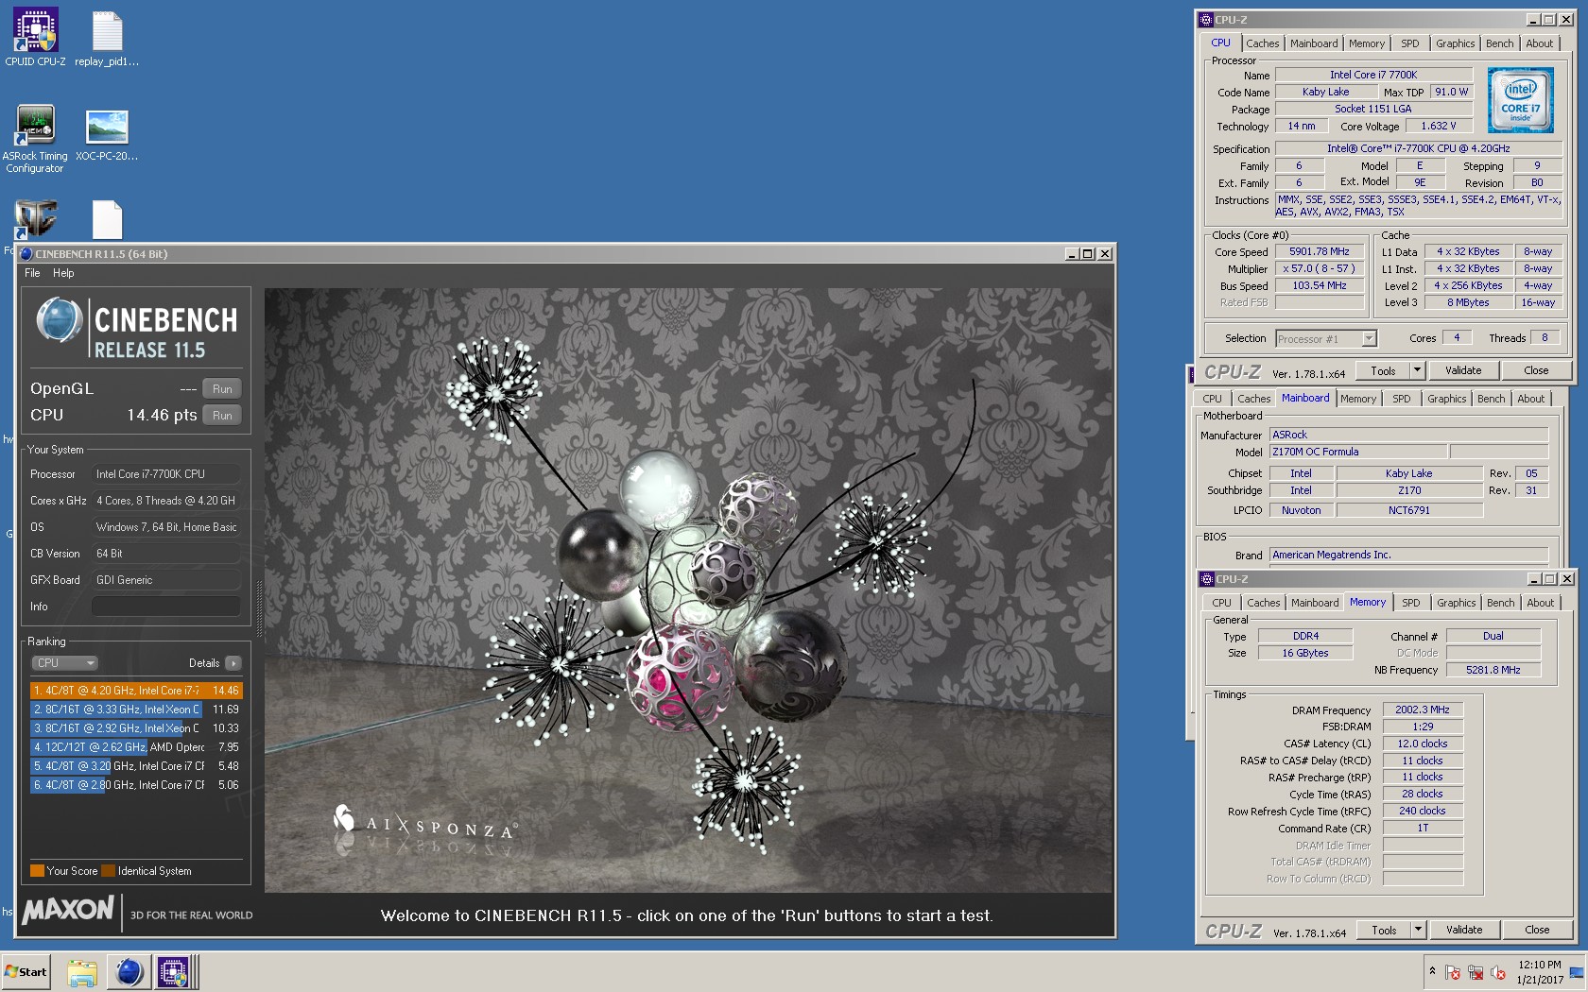
Task: Click Tools button in bottom CPU-Z
Action: click(x=1384, y=930)
